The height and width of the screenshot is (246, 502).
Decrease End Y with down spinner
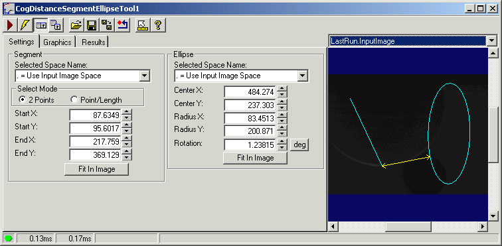pyautogui.click(x=127, y=158)
